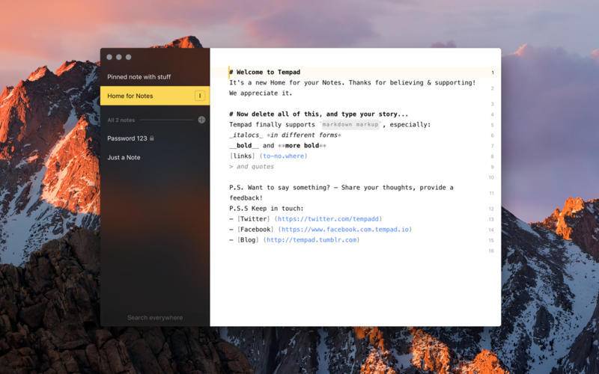Click the '> and quotes' line
Image resolution: width=599 pixels, height=374 pixels.
point(252,166)
